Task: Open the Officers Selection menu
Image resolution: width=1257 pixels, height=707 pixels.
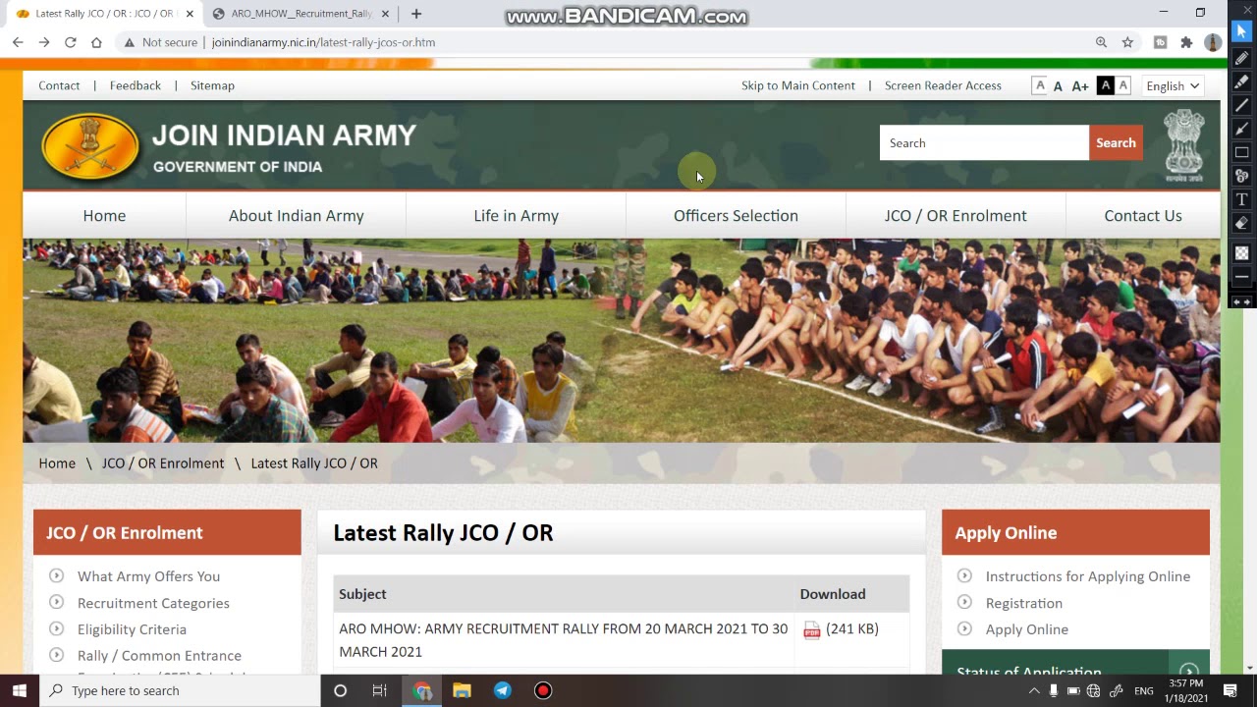Action: pos(736,215)
